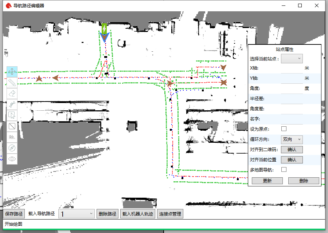Click the 删除 button in station panel
Image resolution: width=328 pixels, height=233 pixels.
click(304, 181)
